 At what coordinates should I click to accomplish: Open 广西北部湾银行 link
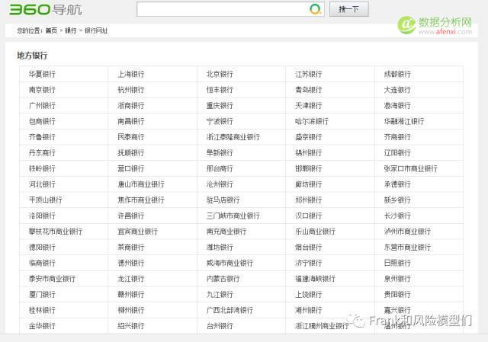click(230, 310)
